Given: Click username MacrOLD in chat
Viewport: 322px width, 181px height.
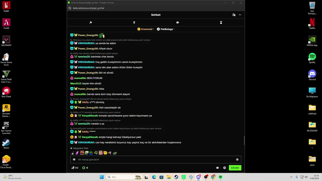Looking at the screenshot, I should coord(76,83).
